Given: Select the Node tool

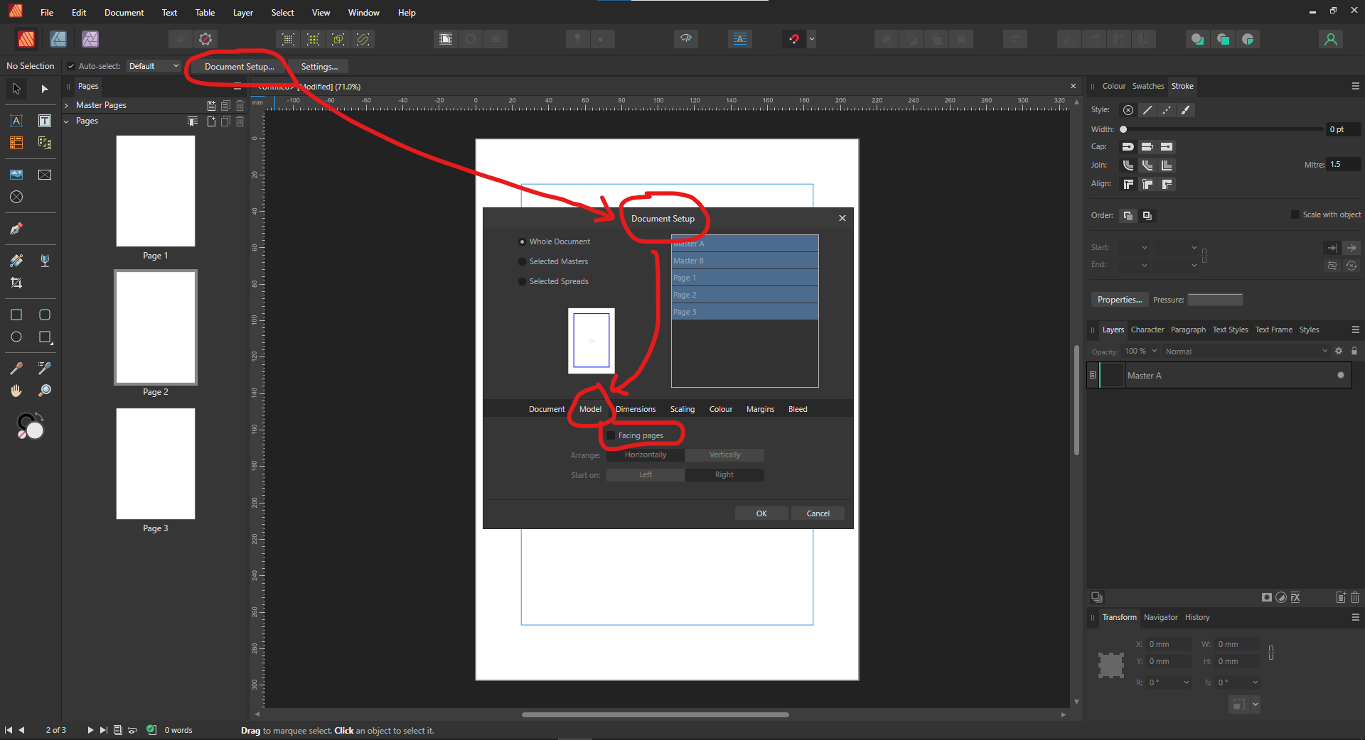Looking at the screenshot, I should (45, 89).
